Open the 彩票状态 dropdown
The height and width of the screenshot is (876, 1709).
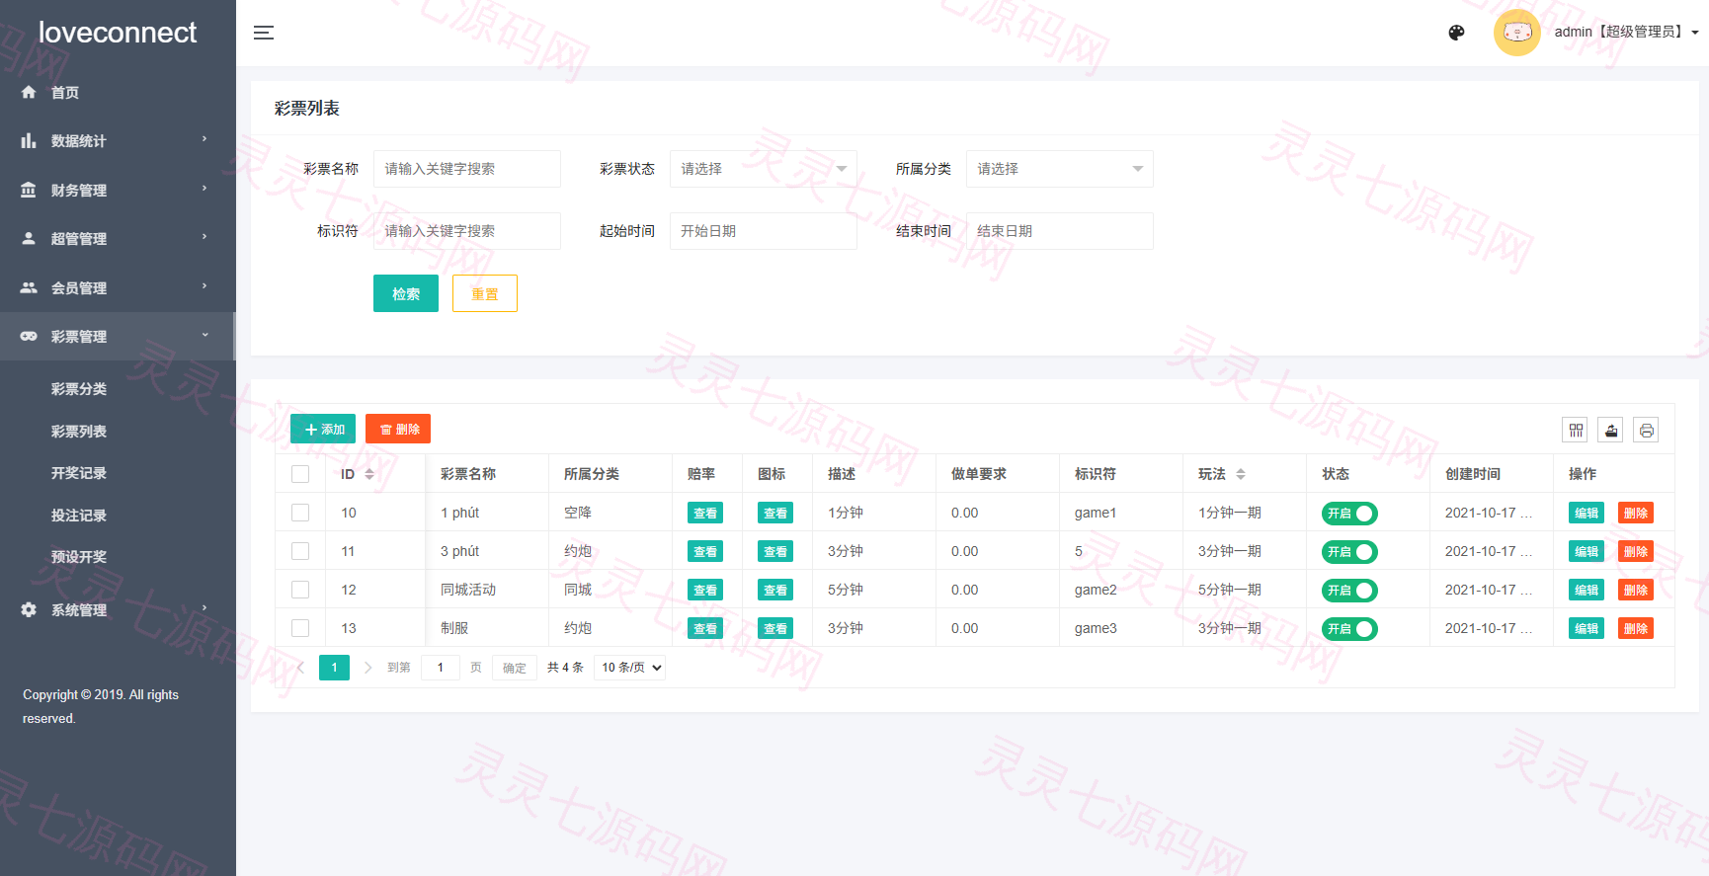tap(764, 169)
